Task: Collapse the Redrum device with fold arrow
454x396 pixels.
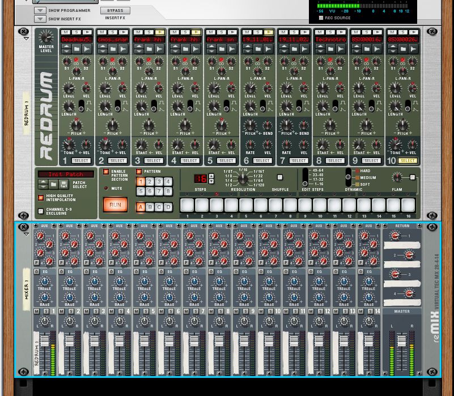Action: 26,39
